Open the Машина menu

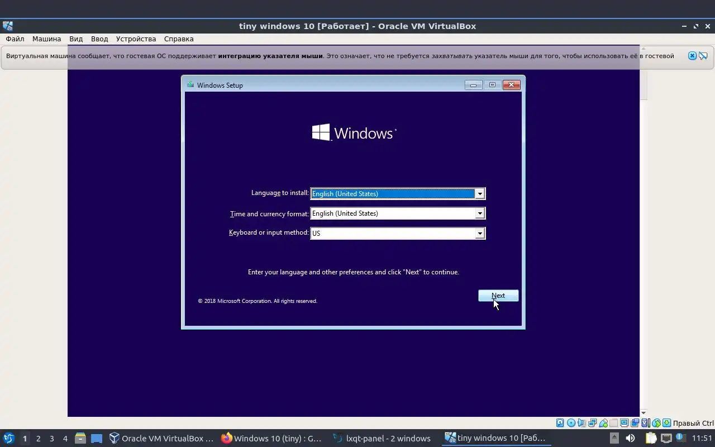tap(46, 39)
